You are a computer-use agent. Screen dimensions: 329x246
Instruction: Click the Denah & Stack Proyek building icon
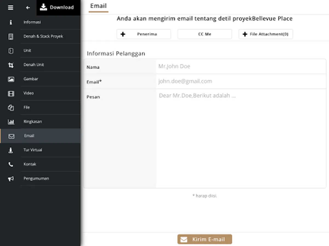pyautogui.click(x=11, y=37)
